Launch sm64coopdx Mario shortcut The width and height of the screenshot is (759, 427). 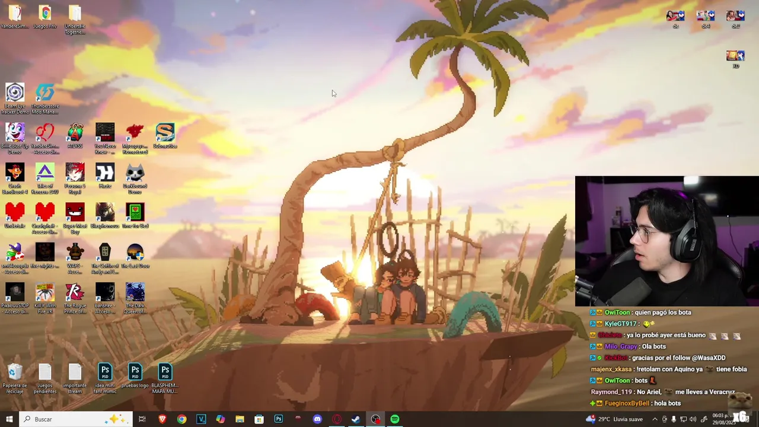15,258
